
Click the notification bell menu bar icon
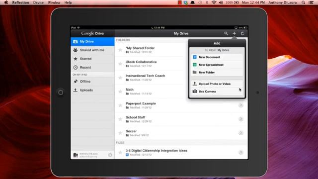click(x=192, y=2)
